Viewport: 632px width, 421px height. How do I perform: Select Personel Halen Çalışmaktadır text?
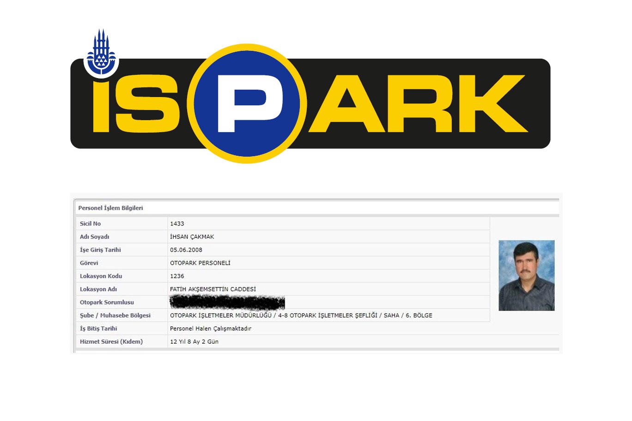211,329
